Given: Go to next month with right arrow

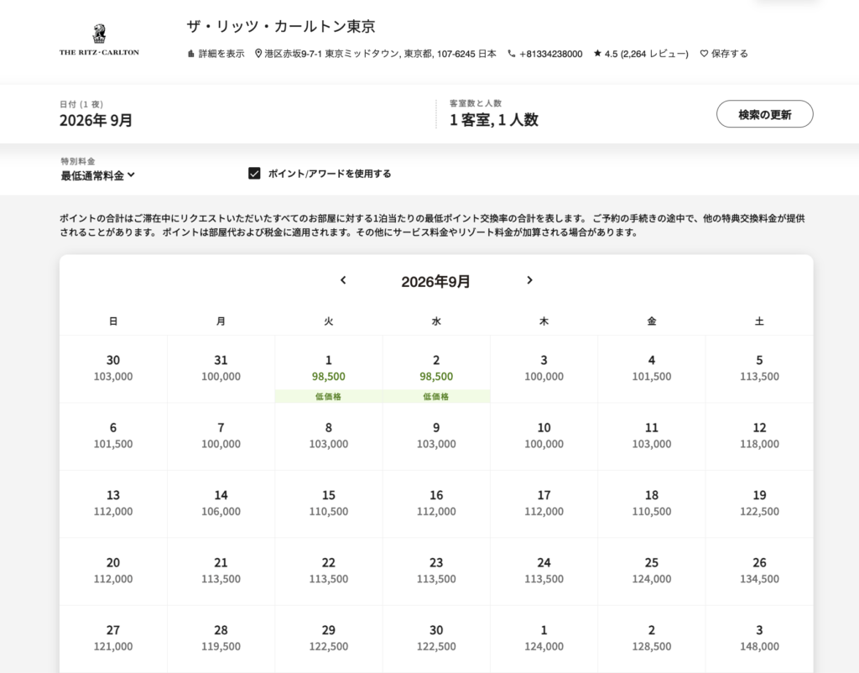Looking at the screenshot, I should coord(529,280).
